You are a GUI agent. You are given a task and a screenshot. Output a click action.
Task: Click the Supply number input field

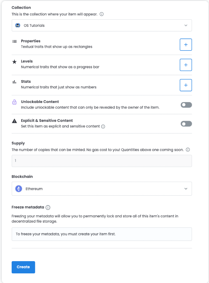point(102,161)
